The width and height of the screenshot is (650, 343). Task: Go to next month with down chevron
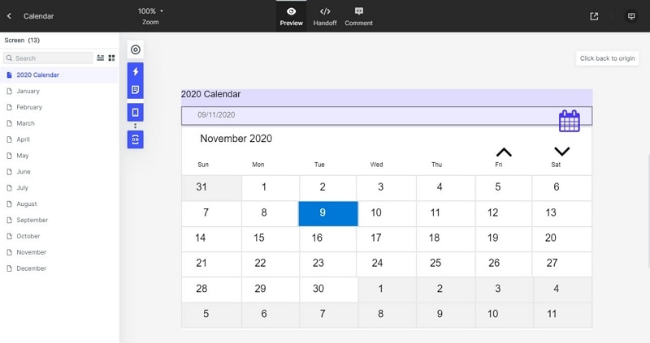pos(561,152)
